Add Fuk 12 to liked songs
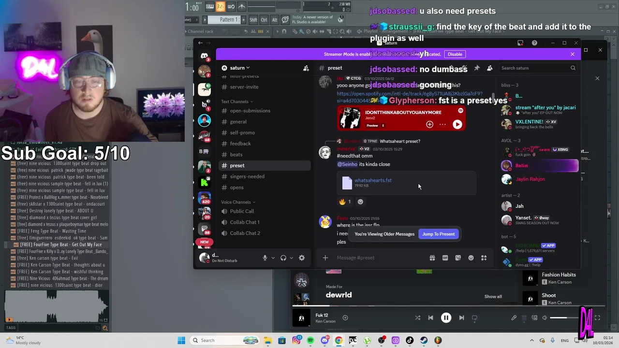This screenshot has height=348, width=619. pyautogui.click(x=345, y=318)
